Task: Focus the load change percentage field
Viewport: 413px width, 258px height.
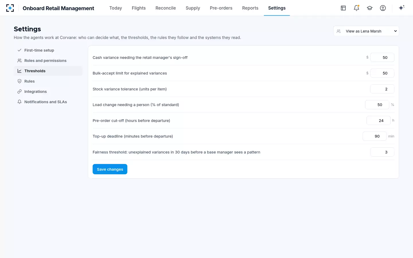Action: click(377, 105)
